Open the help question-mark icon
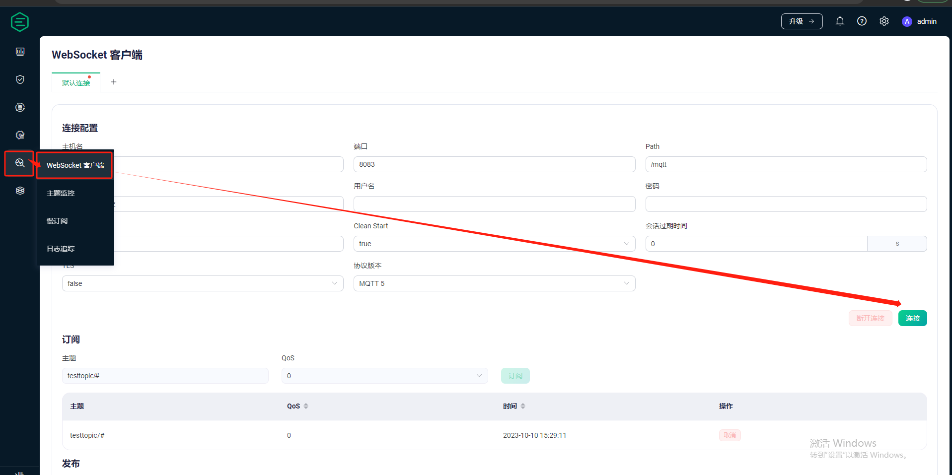952x475 pixels. (x=862, y=21)
